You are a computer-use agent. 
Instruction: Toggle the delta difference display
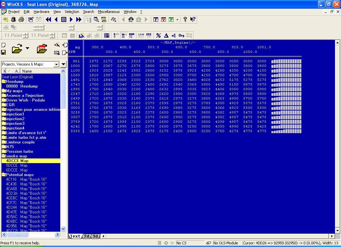[166, 35]
